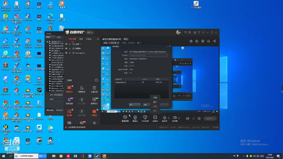
Task: Open stream settings gear icon
Action: click(199, 118)
